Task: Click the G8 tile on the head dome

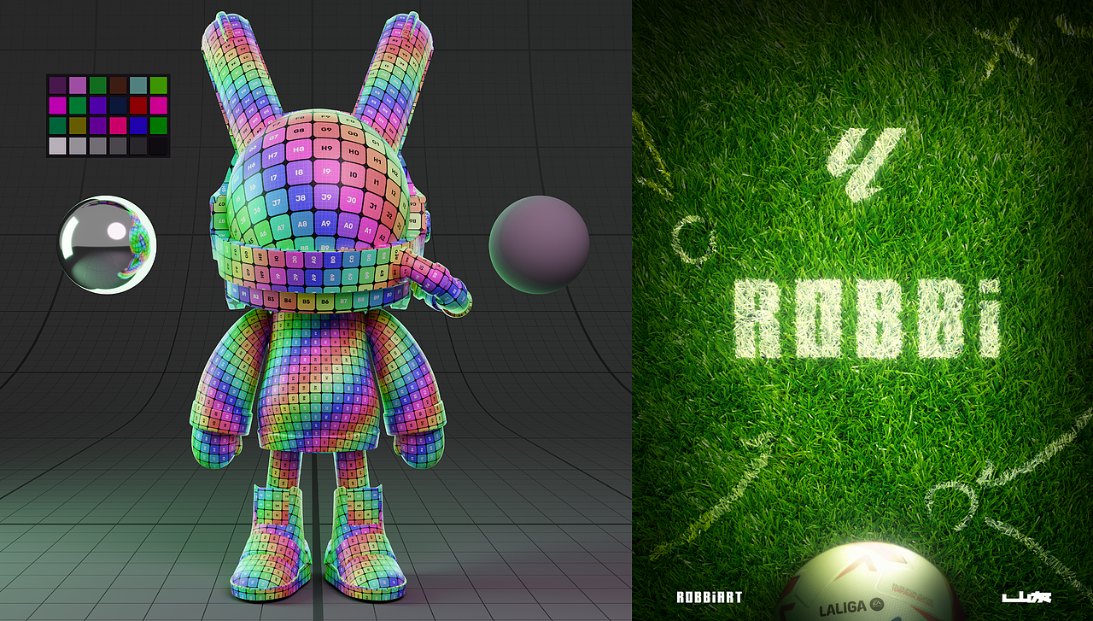Action: (299, 131)
